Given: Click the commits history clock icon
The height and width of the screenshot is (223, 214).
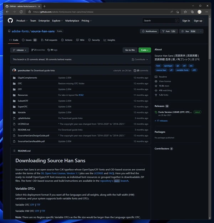Looking at the screenshot, I should [x=135, y=70].
